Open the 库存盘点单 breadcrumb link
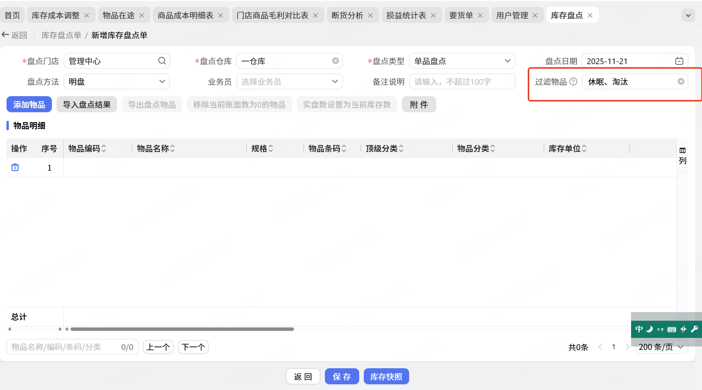This screenshot has height=390, width=702. click(x=61, y=35)
